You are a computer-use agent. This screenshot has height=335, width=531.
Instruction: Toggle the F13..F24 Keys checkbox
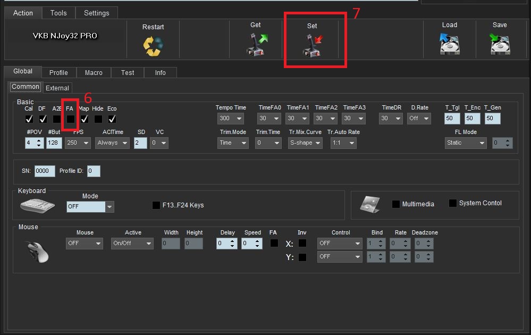click(x=156, y=205)
